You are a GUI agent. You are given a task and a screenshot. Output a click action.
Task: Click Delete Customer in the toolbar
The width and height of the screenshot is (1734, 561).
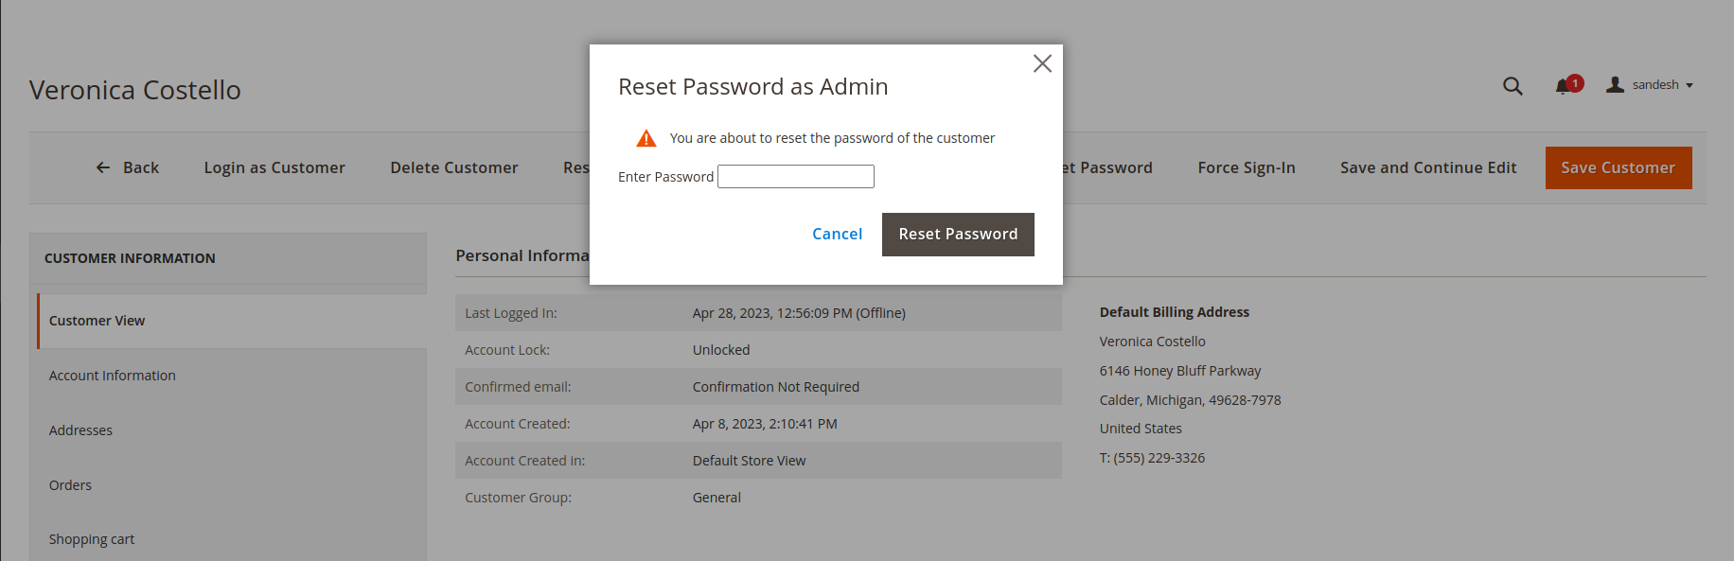453,167
